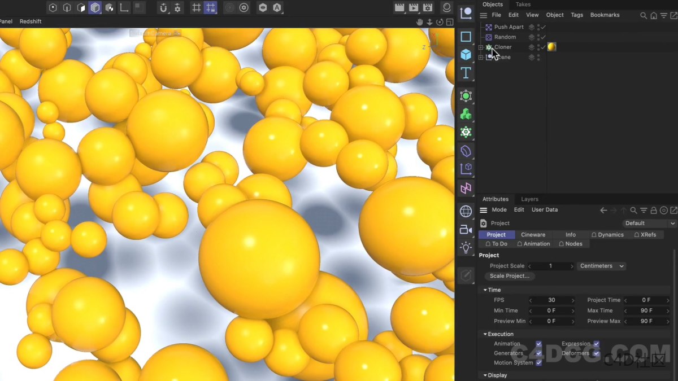Select the MoText tool icon
678x381 pixels.
(466, 73)
